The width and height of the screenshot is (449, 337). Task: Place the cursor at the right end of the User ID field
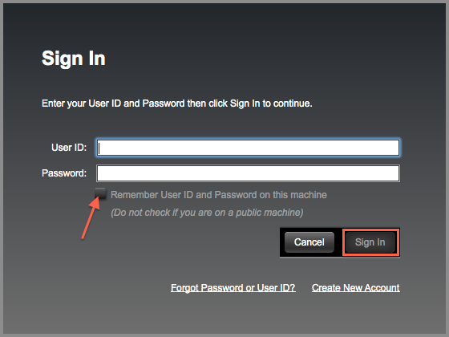tap(396, 148)
